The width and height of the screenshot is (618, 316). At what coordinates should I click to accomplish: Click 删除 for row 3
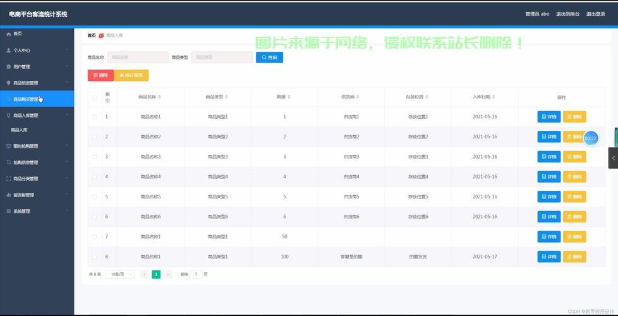[x=574, y=157]
